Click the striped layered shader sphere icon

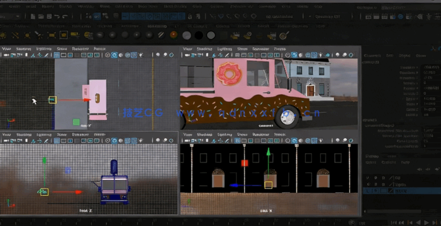point(162,35)
